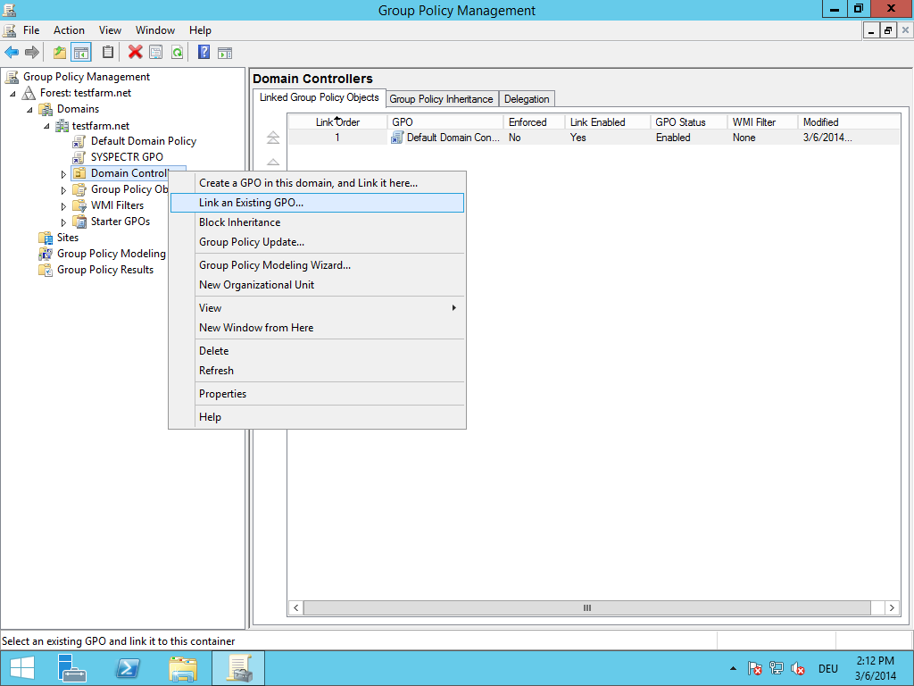914x686 pixels.
Task: Click the red X Delete toolbar icon
Action: click(136, 53)
